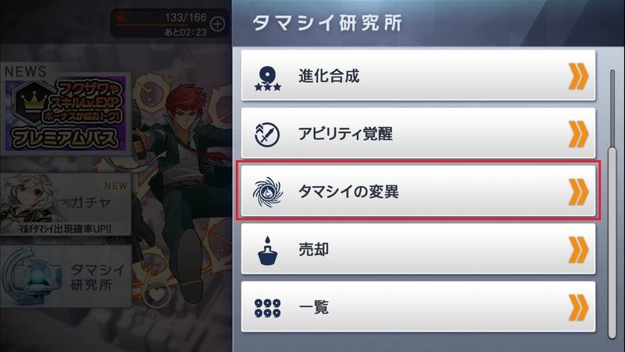Tap the plus icon beside stamina gauge
The image size is (625, 352).
point(218,24)
